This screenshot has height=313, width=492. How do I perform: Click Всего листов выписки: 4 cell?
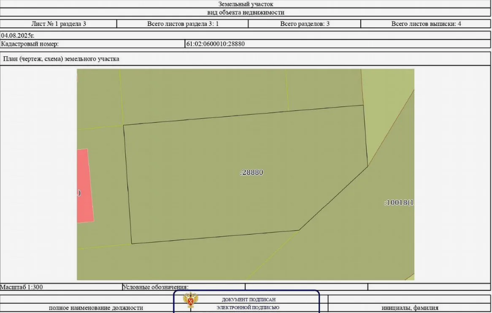pos(426,24)
